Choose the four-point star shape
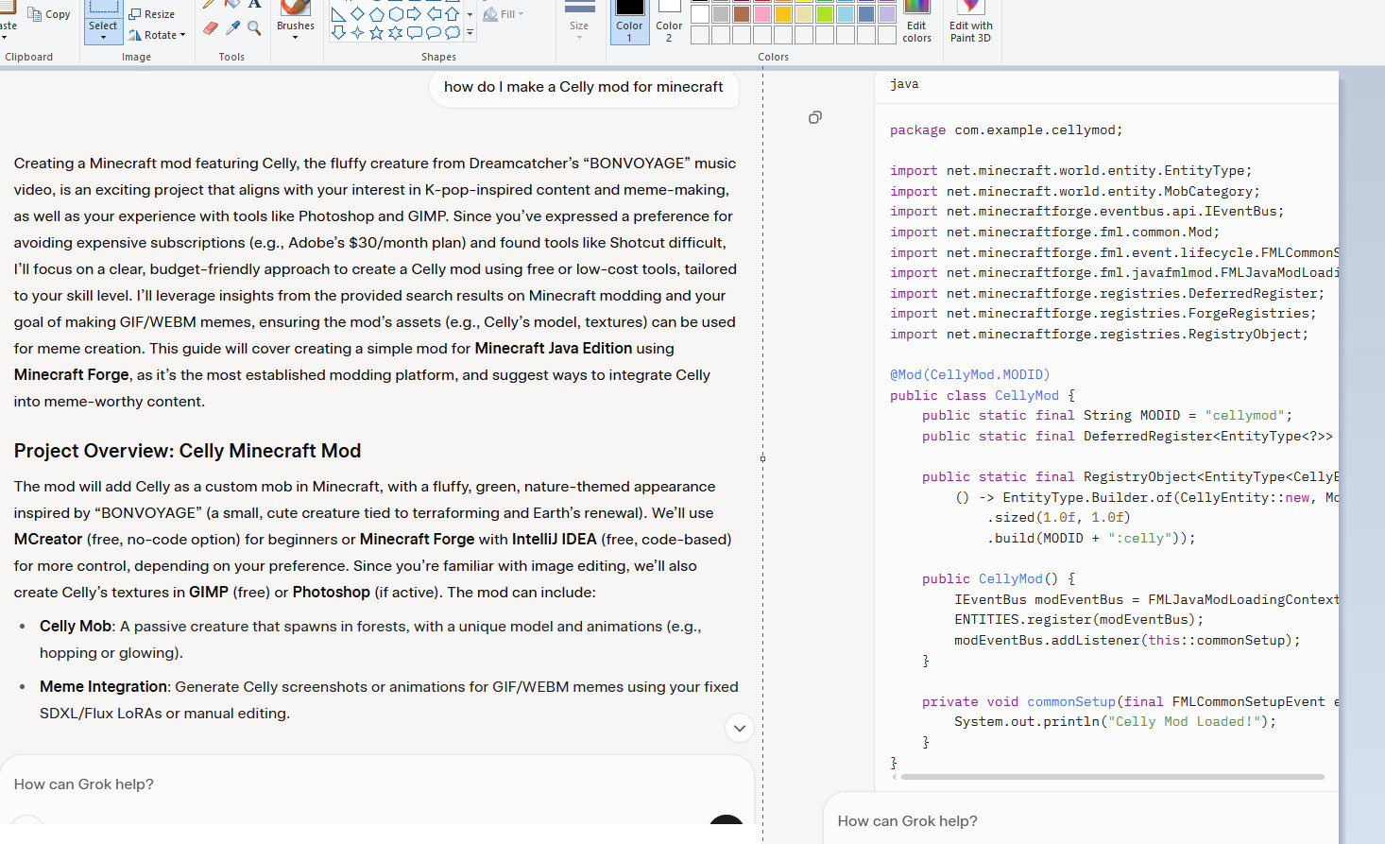This screenshot has height=844, width=1385. (x=357, y=33)
